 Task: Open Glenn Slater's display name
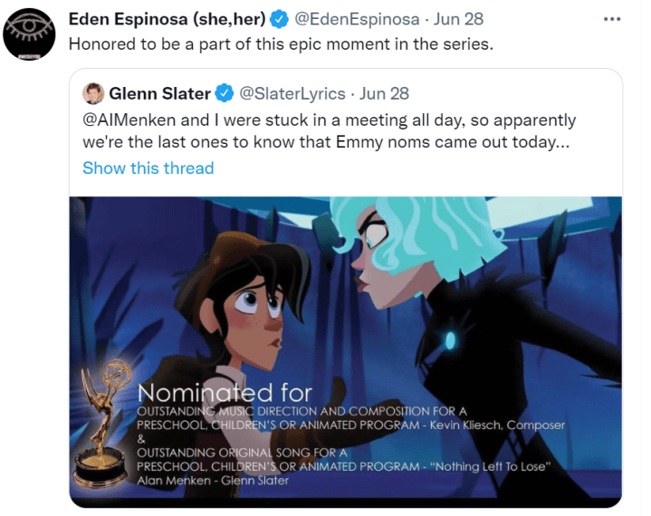pos(159,92)
